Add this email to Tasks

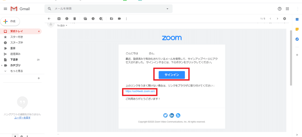coord(101,19)
